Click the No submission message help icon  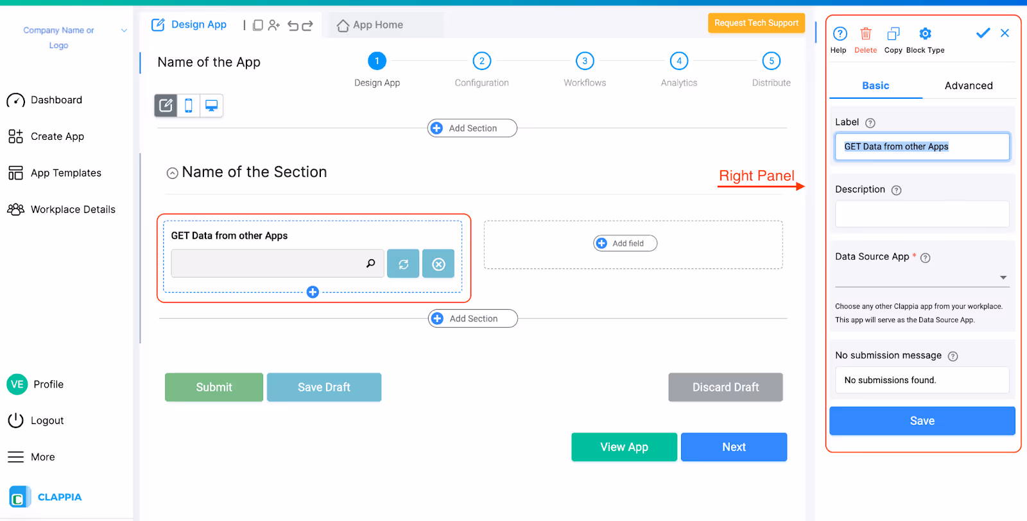(953, 357)
